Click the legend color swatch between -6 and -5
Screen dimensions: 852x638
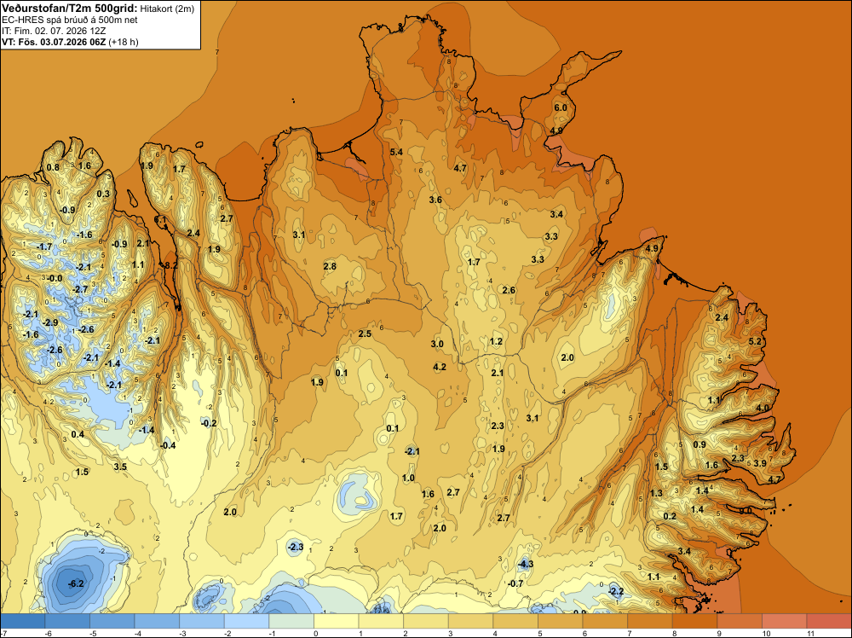pyautogui.click(x=67, y=621)
